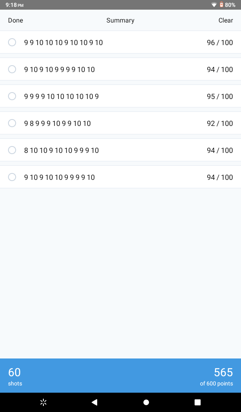Tap the battery status icon
This screenshot has width=241, height=412.
click(x=221, y=5)
